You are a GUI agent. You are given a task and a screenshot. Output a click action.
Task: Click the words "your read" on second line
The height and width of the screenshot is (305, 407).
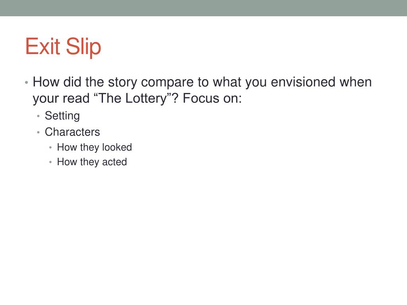[x=61, y=98]
